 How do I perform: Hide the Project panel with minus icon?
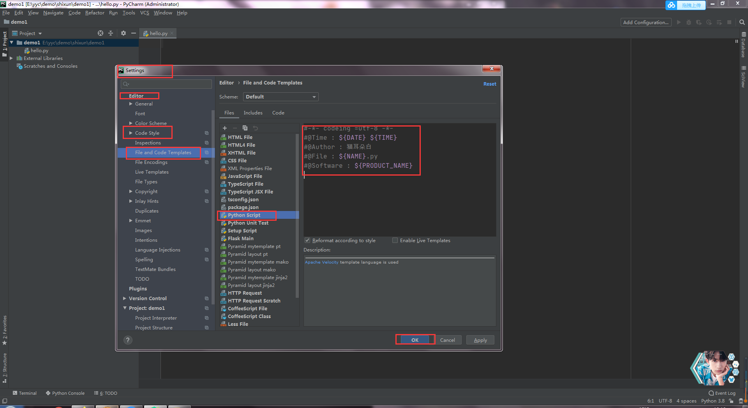[134, 33]
